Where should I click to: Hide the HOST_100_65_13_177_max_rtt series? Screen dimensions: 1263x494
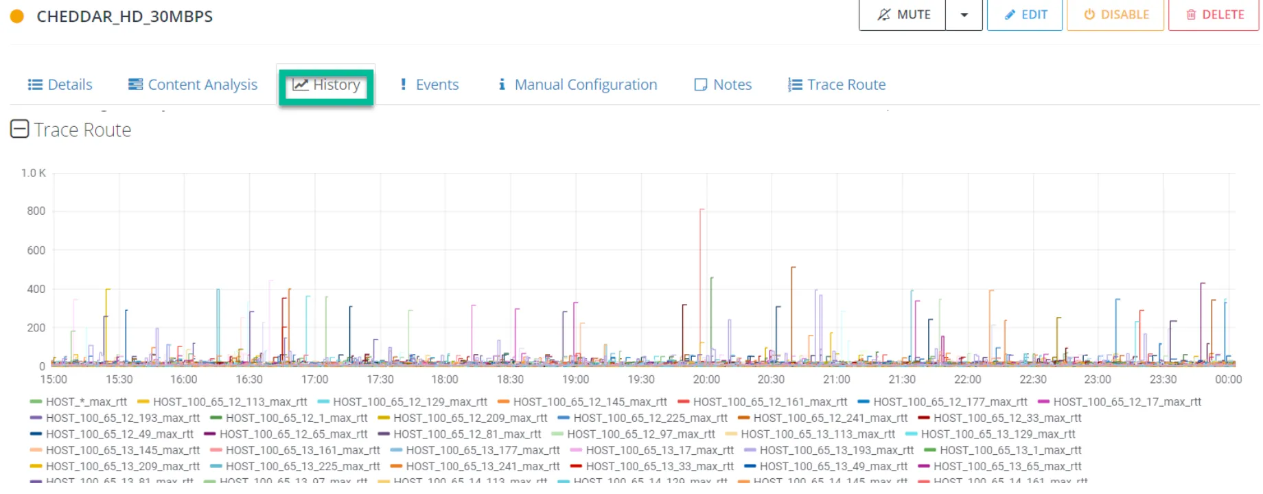[x=475, y=450]
